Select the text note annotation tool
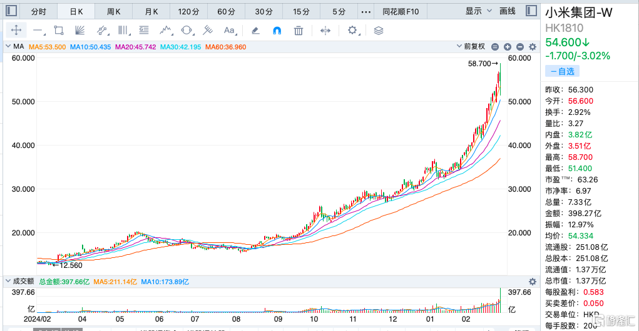 click(x=144, y=31)
